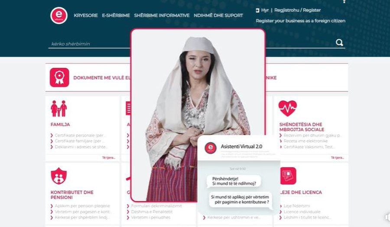
Task: Open Receta ime elektronike link
Action: point(305,141)
